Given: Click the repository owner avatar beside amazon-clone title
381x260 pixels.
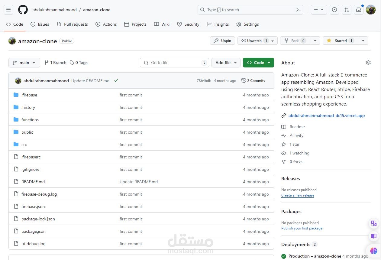Looking at the screenshot, I should tap(12, 41).
